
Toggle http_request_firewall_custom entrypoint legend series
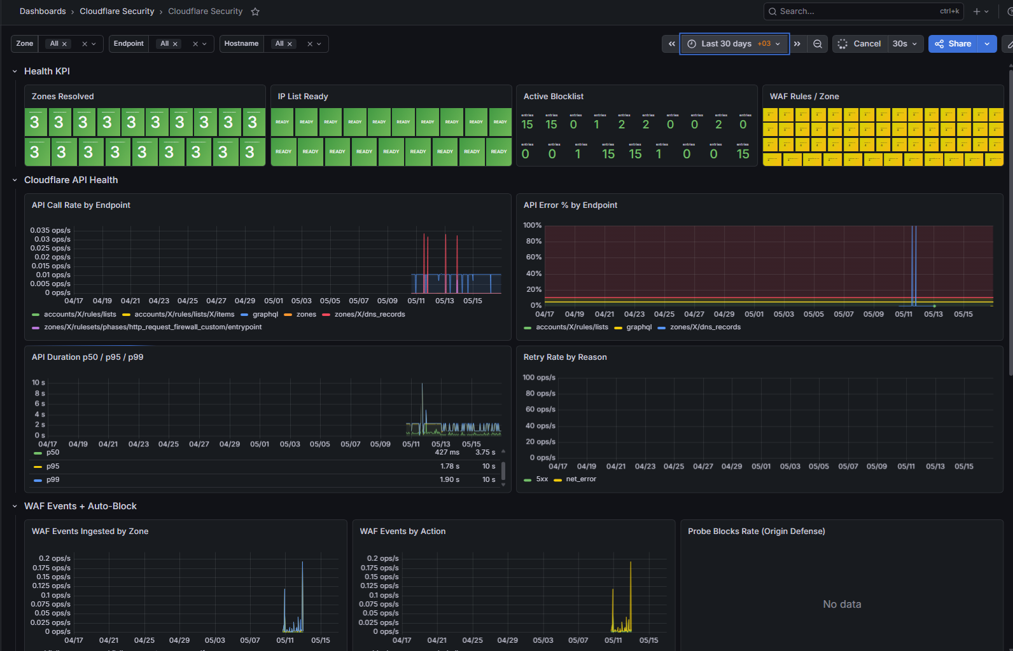tap(153, 327)
